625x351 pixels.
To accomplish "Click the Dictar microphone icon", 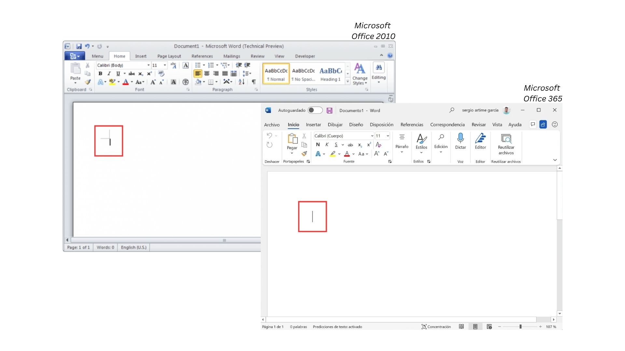I will 460,138.
